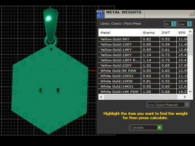195x146 pixels.
Task: Toggle Use Object Materials option
Action: pos(168,105)
